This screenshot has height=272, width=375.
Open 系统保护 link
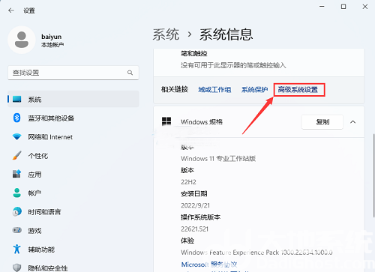(x=254, y=89)
